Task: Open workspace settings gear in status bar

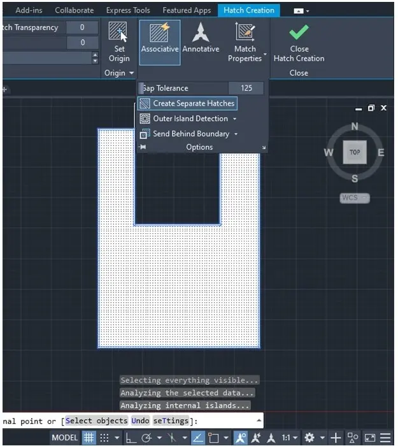Action: pyautogui.click(x=309, y=438)
